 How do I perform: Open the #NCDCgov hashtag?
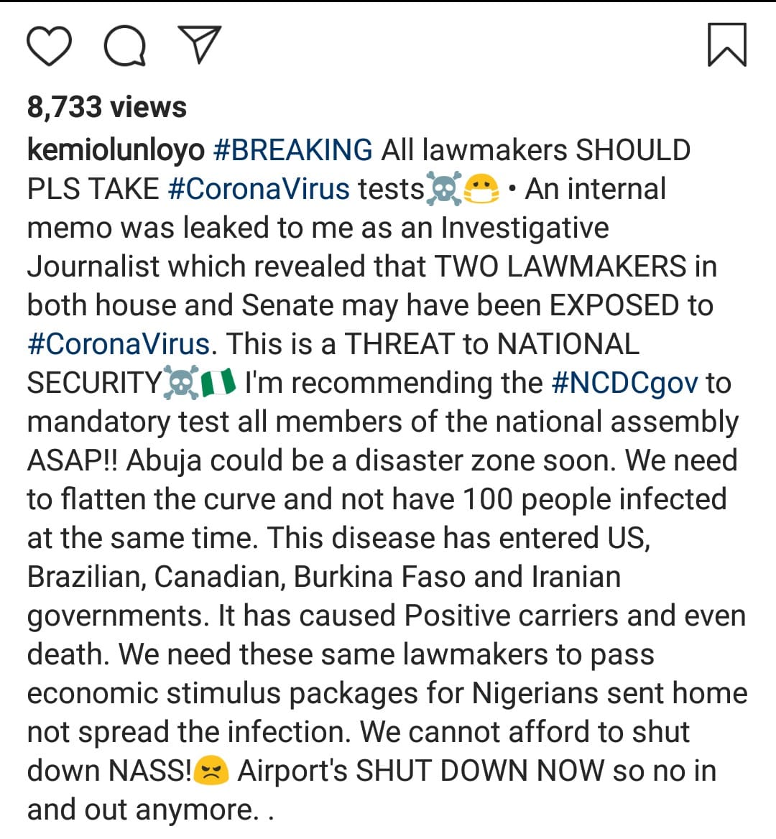pos(624,383)
